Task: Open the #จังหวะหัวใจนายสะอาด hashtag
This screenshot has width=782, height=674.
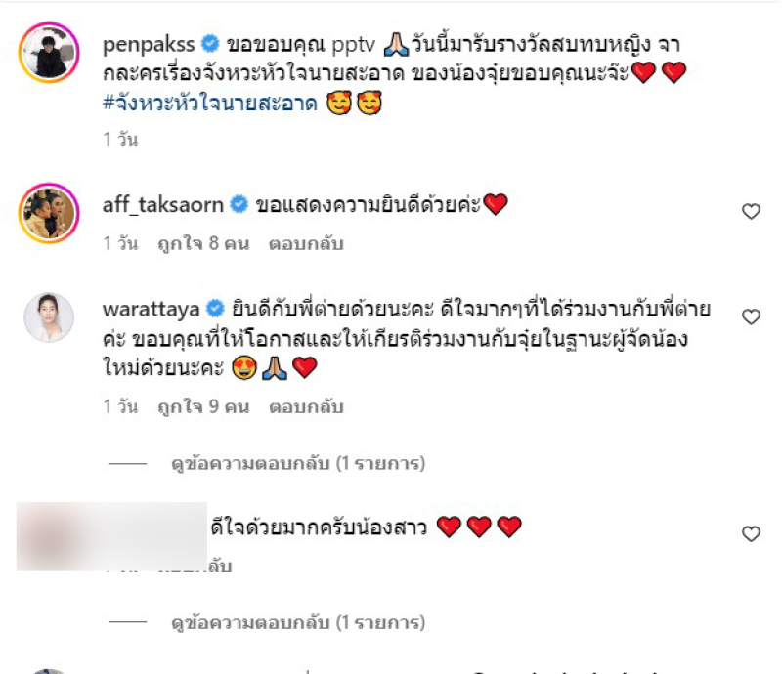Action: pyautogui.click(x=210, y=104)
